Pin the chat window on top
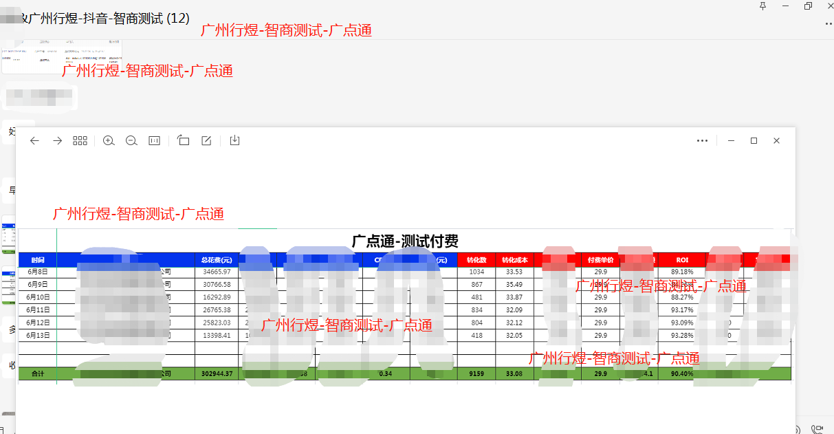This screenshot has height=434, width=834. pos(762,6)
